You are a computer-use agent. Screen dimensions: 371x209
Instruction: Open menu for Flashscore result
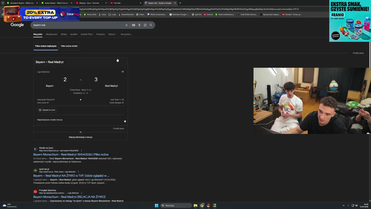(81, 151)
